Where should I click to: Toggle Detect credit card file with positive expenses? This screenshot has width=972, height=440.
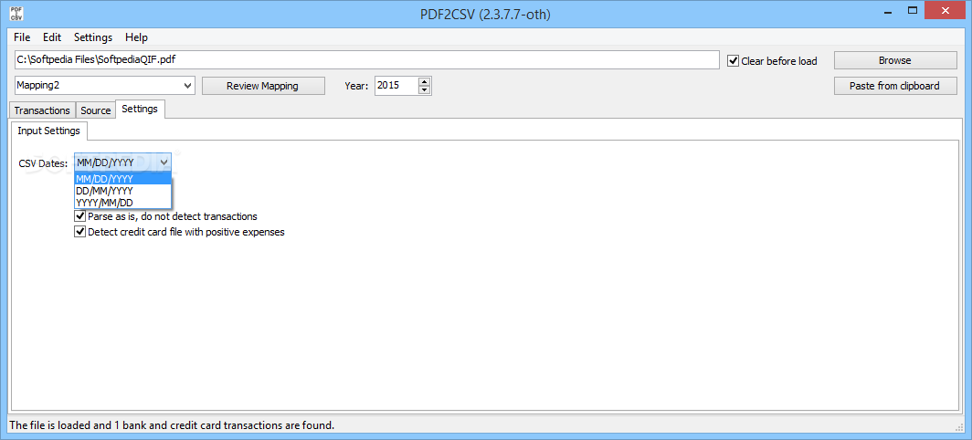[179, 232]
